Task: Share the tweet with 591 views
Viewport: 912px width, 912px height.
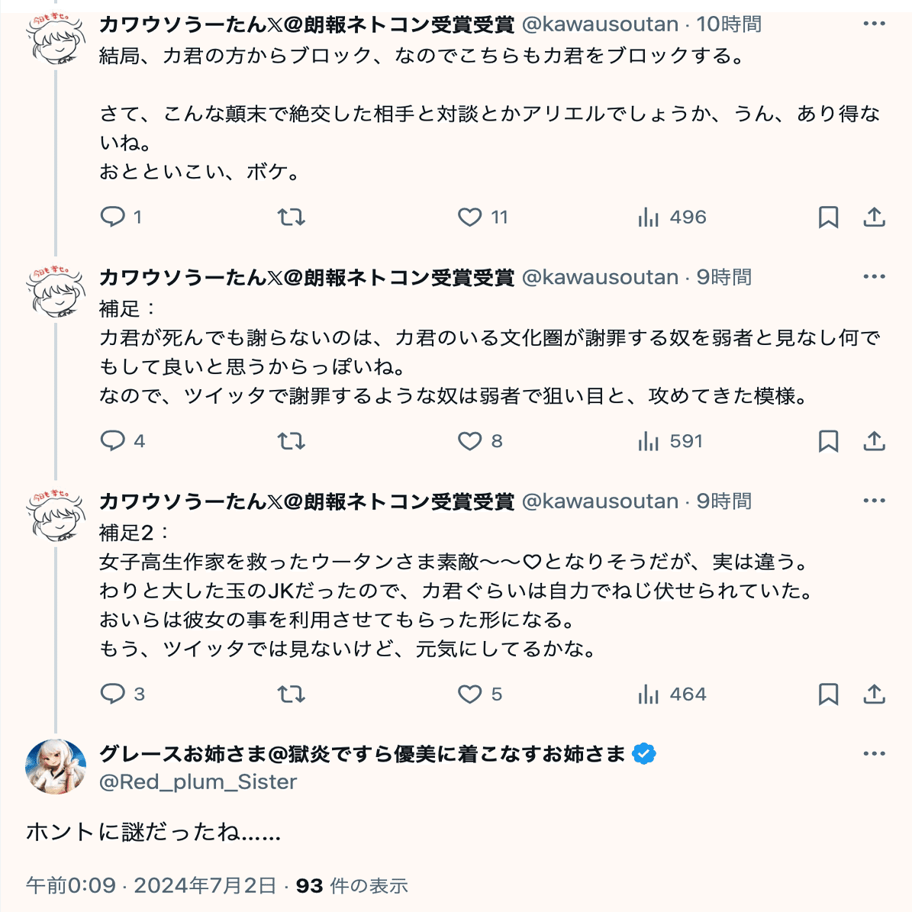Action: (874, 441)
